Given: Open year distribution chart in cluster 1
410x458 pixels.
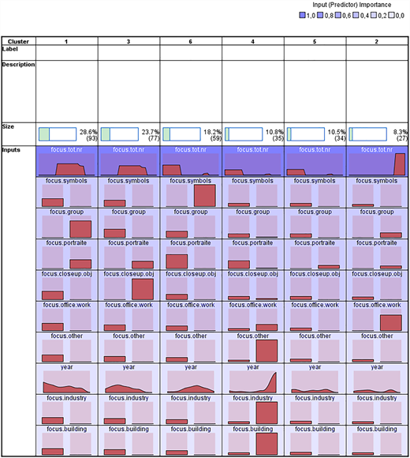Looking at the screenshot, I should 67,379.
